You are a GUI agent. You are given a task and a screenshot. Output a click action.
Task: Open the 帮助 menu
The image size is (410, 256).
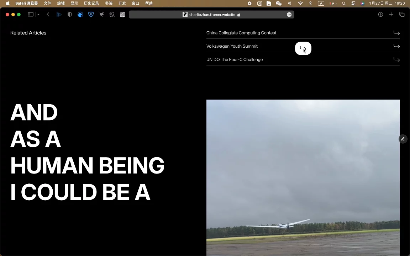(149, 4)
